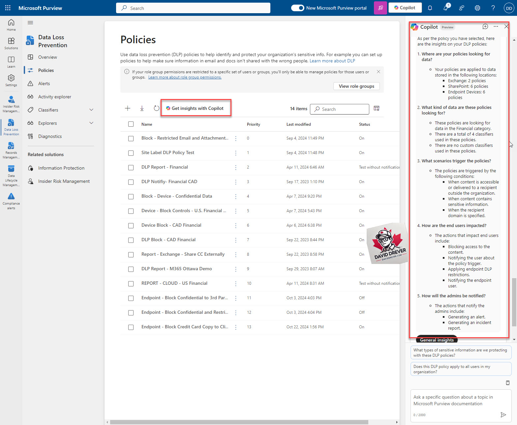Image resolution: width=517 pixels, height=425 pixels.
Task: Check the DLP Report - Financial row
Action: pos(131,168)
